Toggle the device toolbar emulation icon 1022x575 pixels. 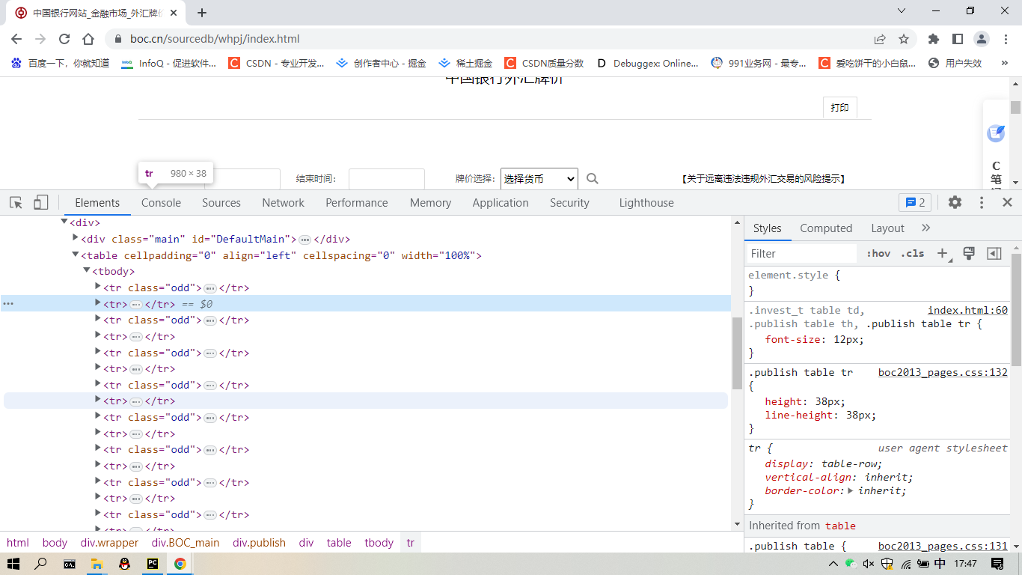40,203
